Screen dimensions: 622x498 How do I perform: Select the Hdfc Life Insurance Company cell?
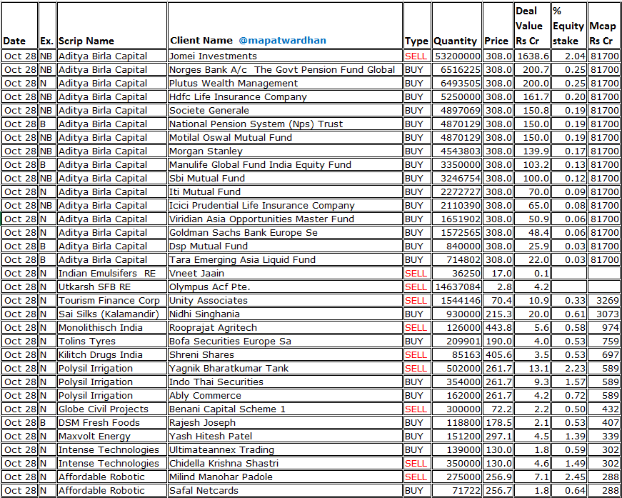(285, 97)
